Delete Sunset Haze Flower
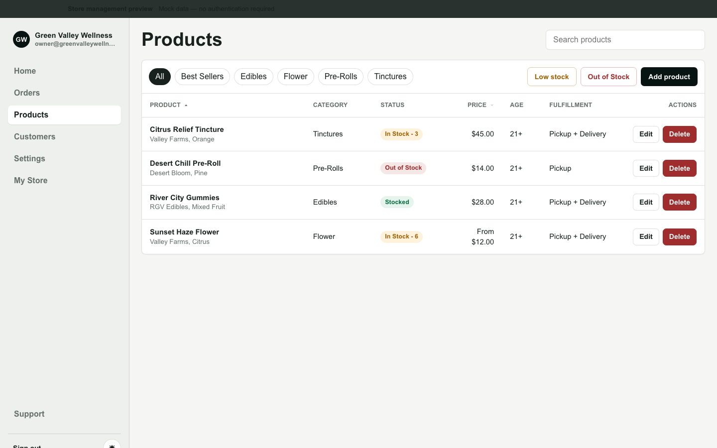 (680, 237)
